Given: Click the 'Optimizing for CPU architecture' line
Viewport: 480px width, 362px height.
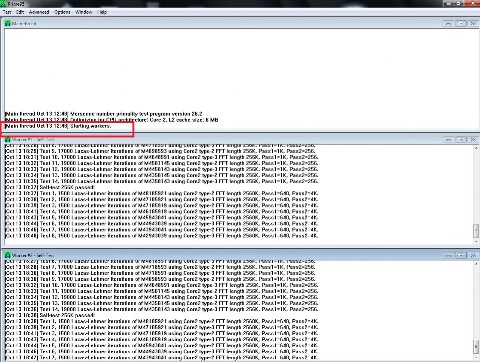Looking at the screenshot, I should 111,120.
